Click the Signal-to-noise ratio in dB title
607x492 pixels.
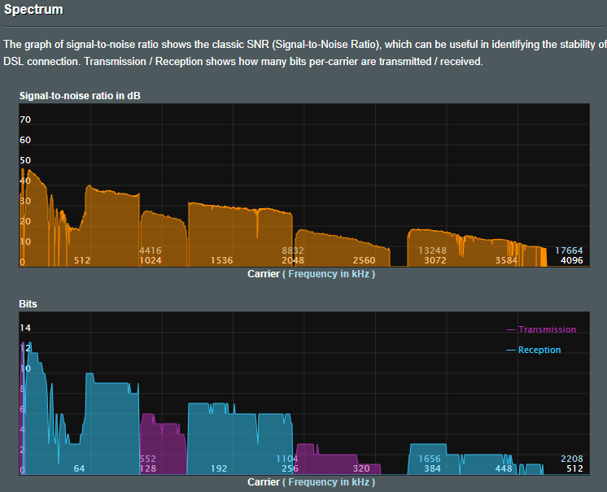(x=80, y=95)
